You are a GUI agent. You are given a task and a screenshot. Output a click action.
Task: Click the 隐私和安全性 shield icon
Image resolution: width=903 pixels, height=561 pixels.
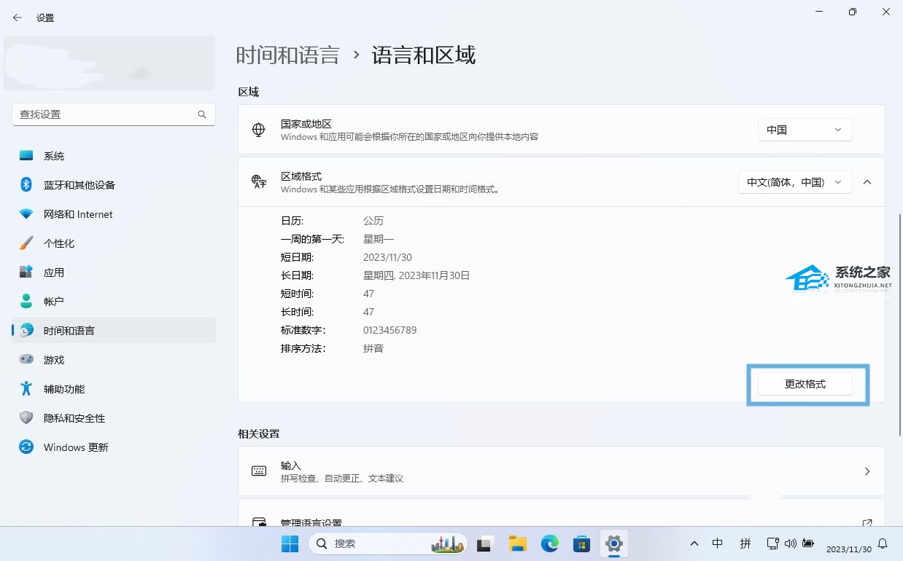click(26, 418)
